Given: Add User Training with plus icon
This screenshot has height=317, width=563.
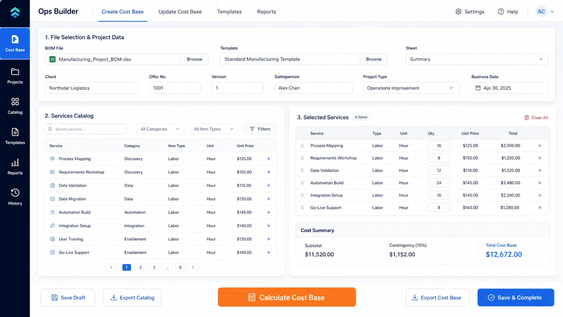Looking at the screenshot, I should tap(269, 239).
